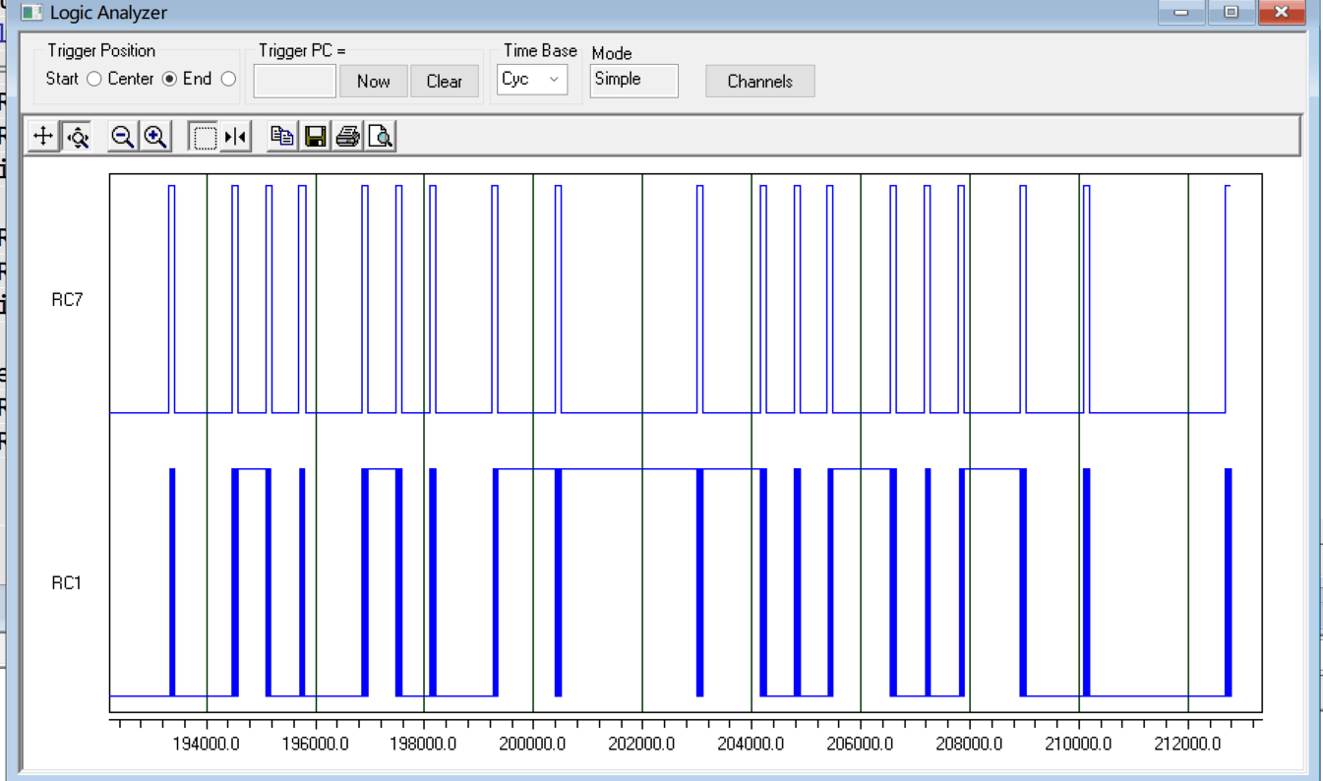This screenshot has width=1323, height=781.
Task: Set trigger position to Start
Action: 94,79
